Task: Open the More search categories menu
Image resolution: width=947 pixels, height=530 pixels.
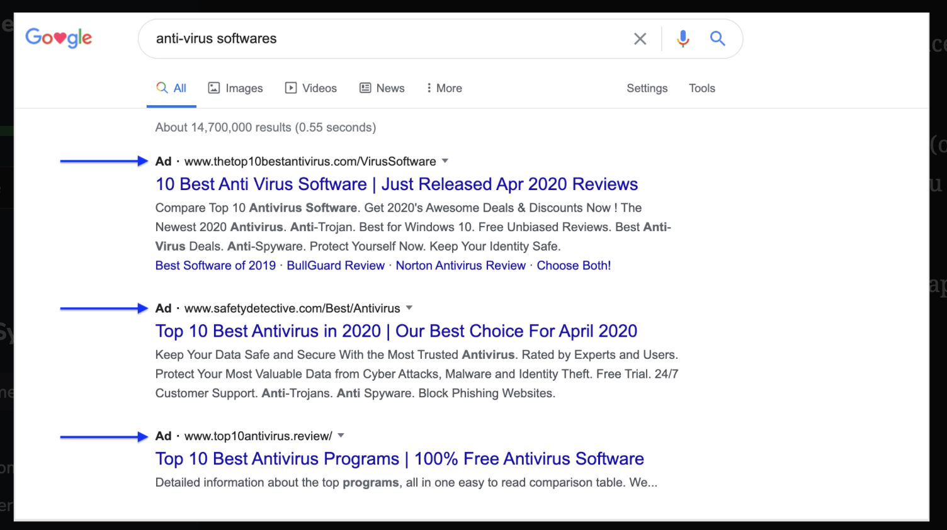Action: tap(445, 88)
